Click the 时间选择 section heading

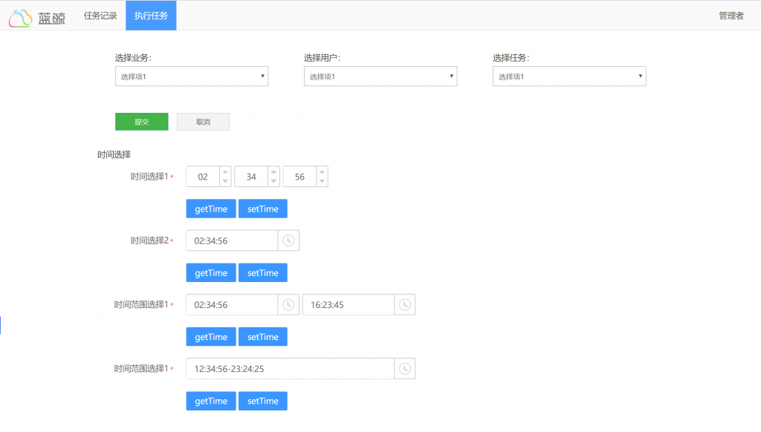[114, 154]
